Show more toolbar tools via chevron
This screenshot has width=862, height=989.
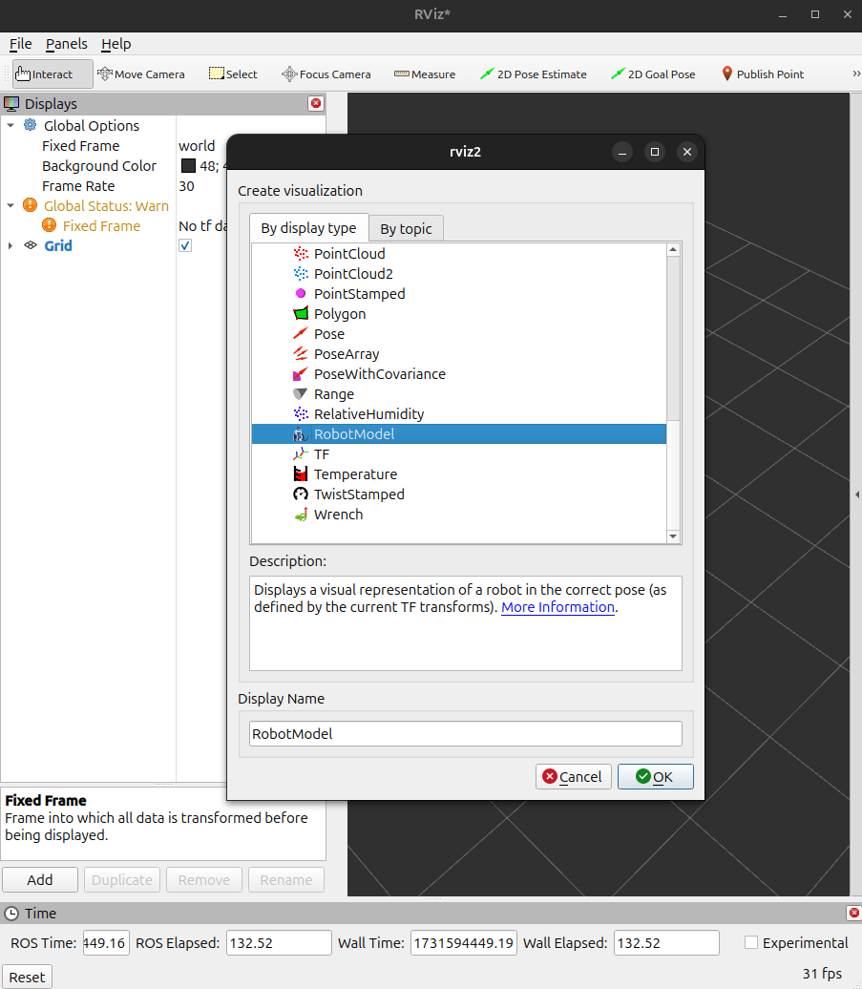[x=856, y=74]
